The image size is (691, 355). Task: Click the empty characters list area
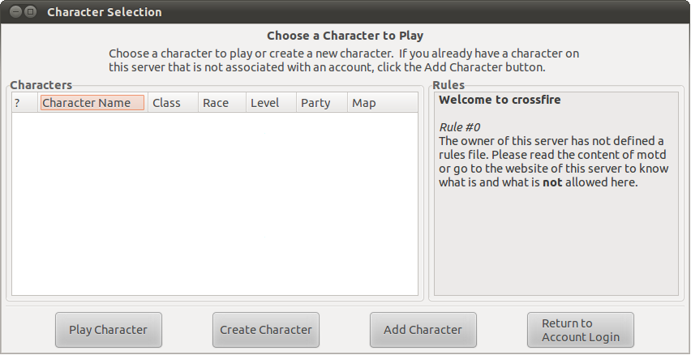[215, 203]
